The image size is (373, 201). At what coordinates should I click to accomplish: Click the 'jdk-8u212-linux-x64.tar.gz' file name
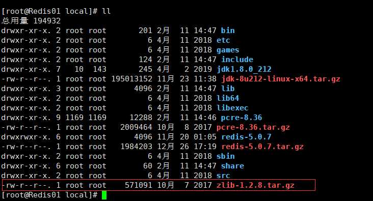(281, 79)
